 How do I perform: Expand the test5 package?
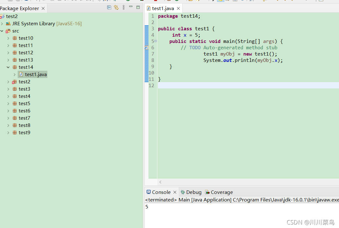[8, 104]
